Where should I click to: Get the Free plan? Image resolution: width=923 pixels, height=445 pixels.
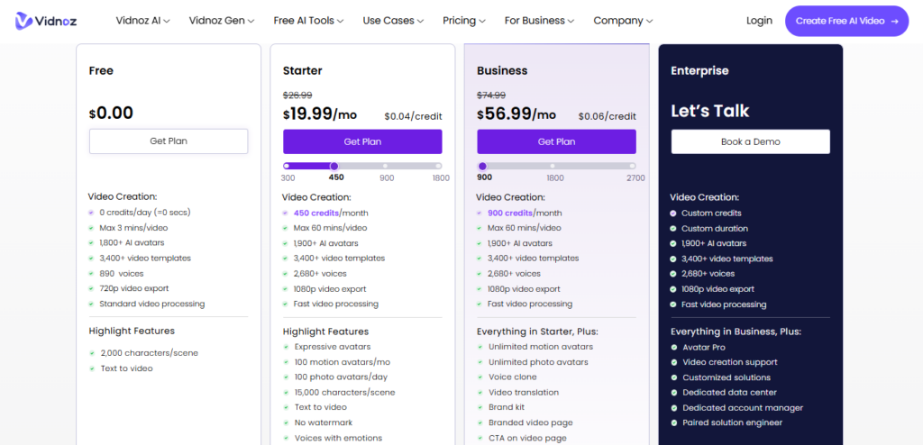point(169,141)
